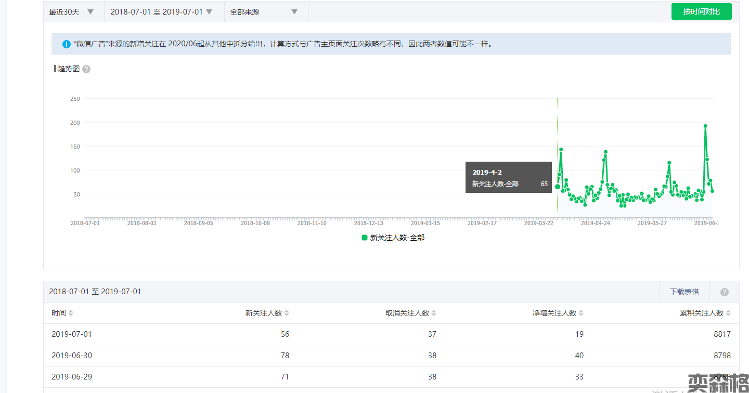Click the blue info icon in notice banner
The height and width of the screenshot is (393, 749).
coord(66,44)
